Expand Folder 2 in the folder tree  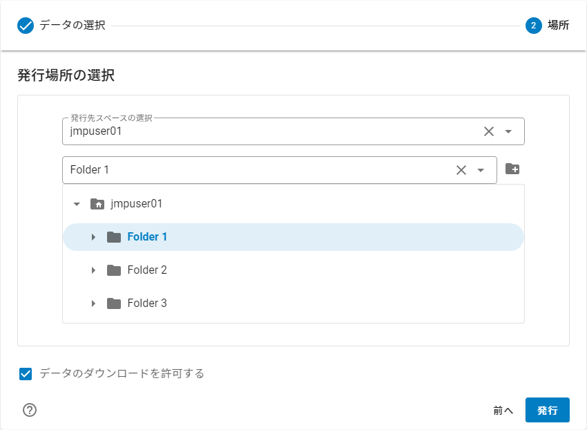[x=94, y=270]
